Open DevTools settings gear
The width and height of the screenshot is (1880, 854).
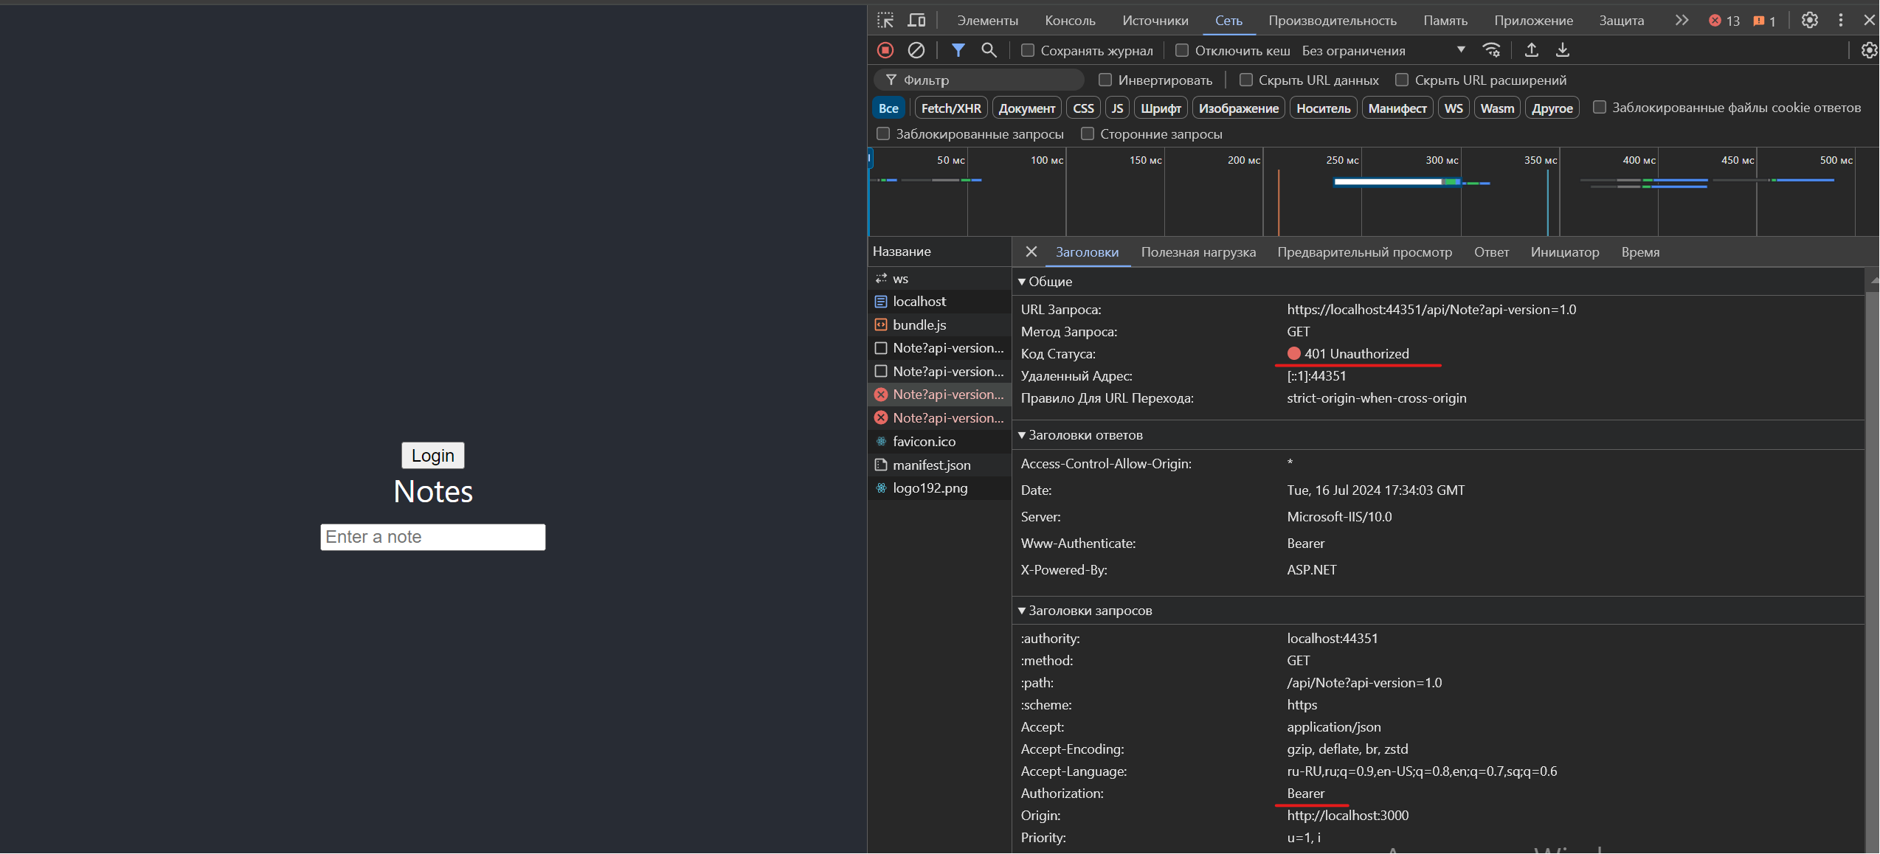[1809, 21]
